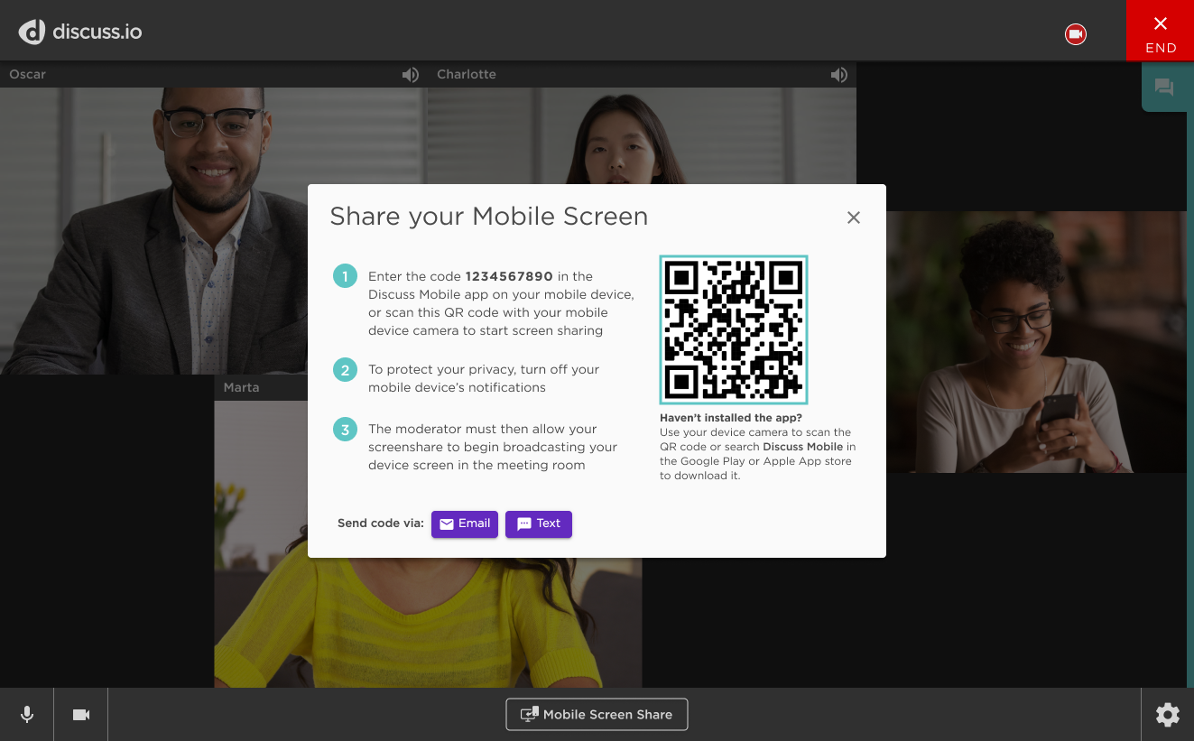The height and width of the screenshot is (741, 1194).
Task: End the meeting with END button
Action: (1161, 31)
